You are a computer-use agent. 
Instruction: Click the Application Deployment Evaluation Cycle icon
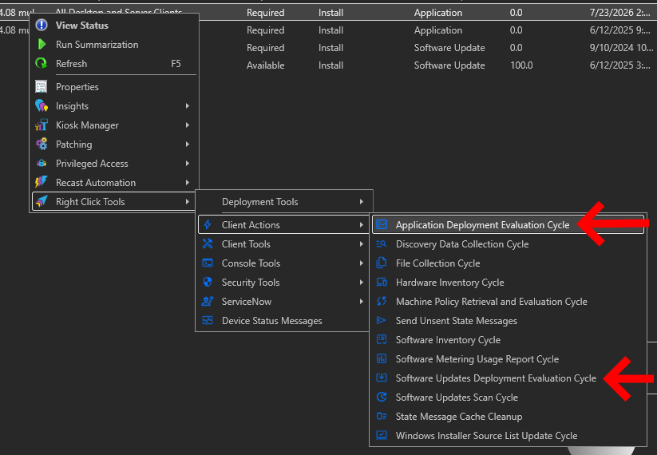[382, 224]
